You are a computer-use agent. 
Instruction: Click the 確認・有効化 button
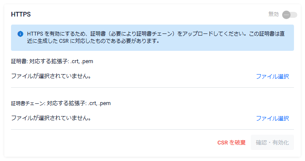(272, 142)
